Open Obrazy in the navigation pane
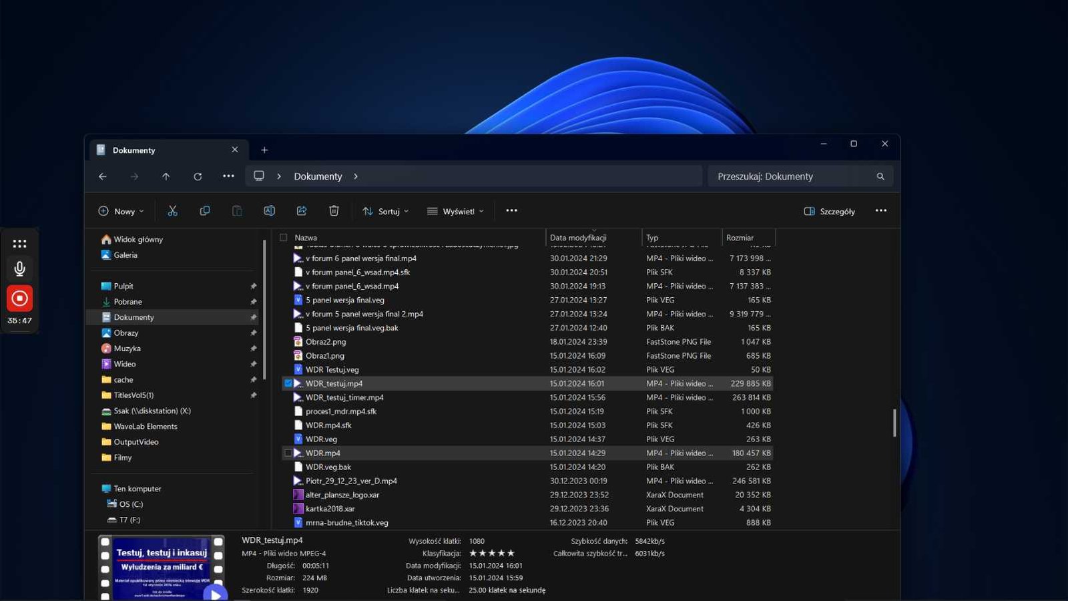Viewport: 1068px width, 601px height. pyautogui.click(x=126, y=333)
